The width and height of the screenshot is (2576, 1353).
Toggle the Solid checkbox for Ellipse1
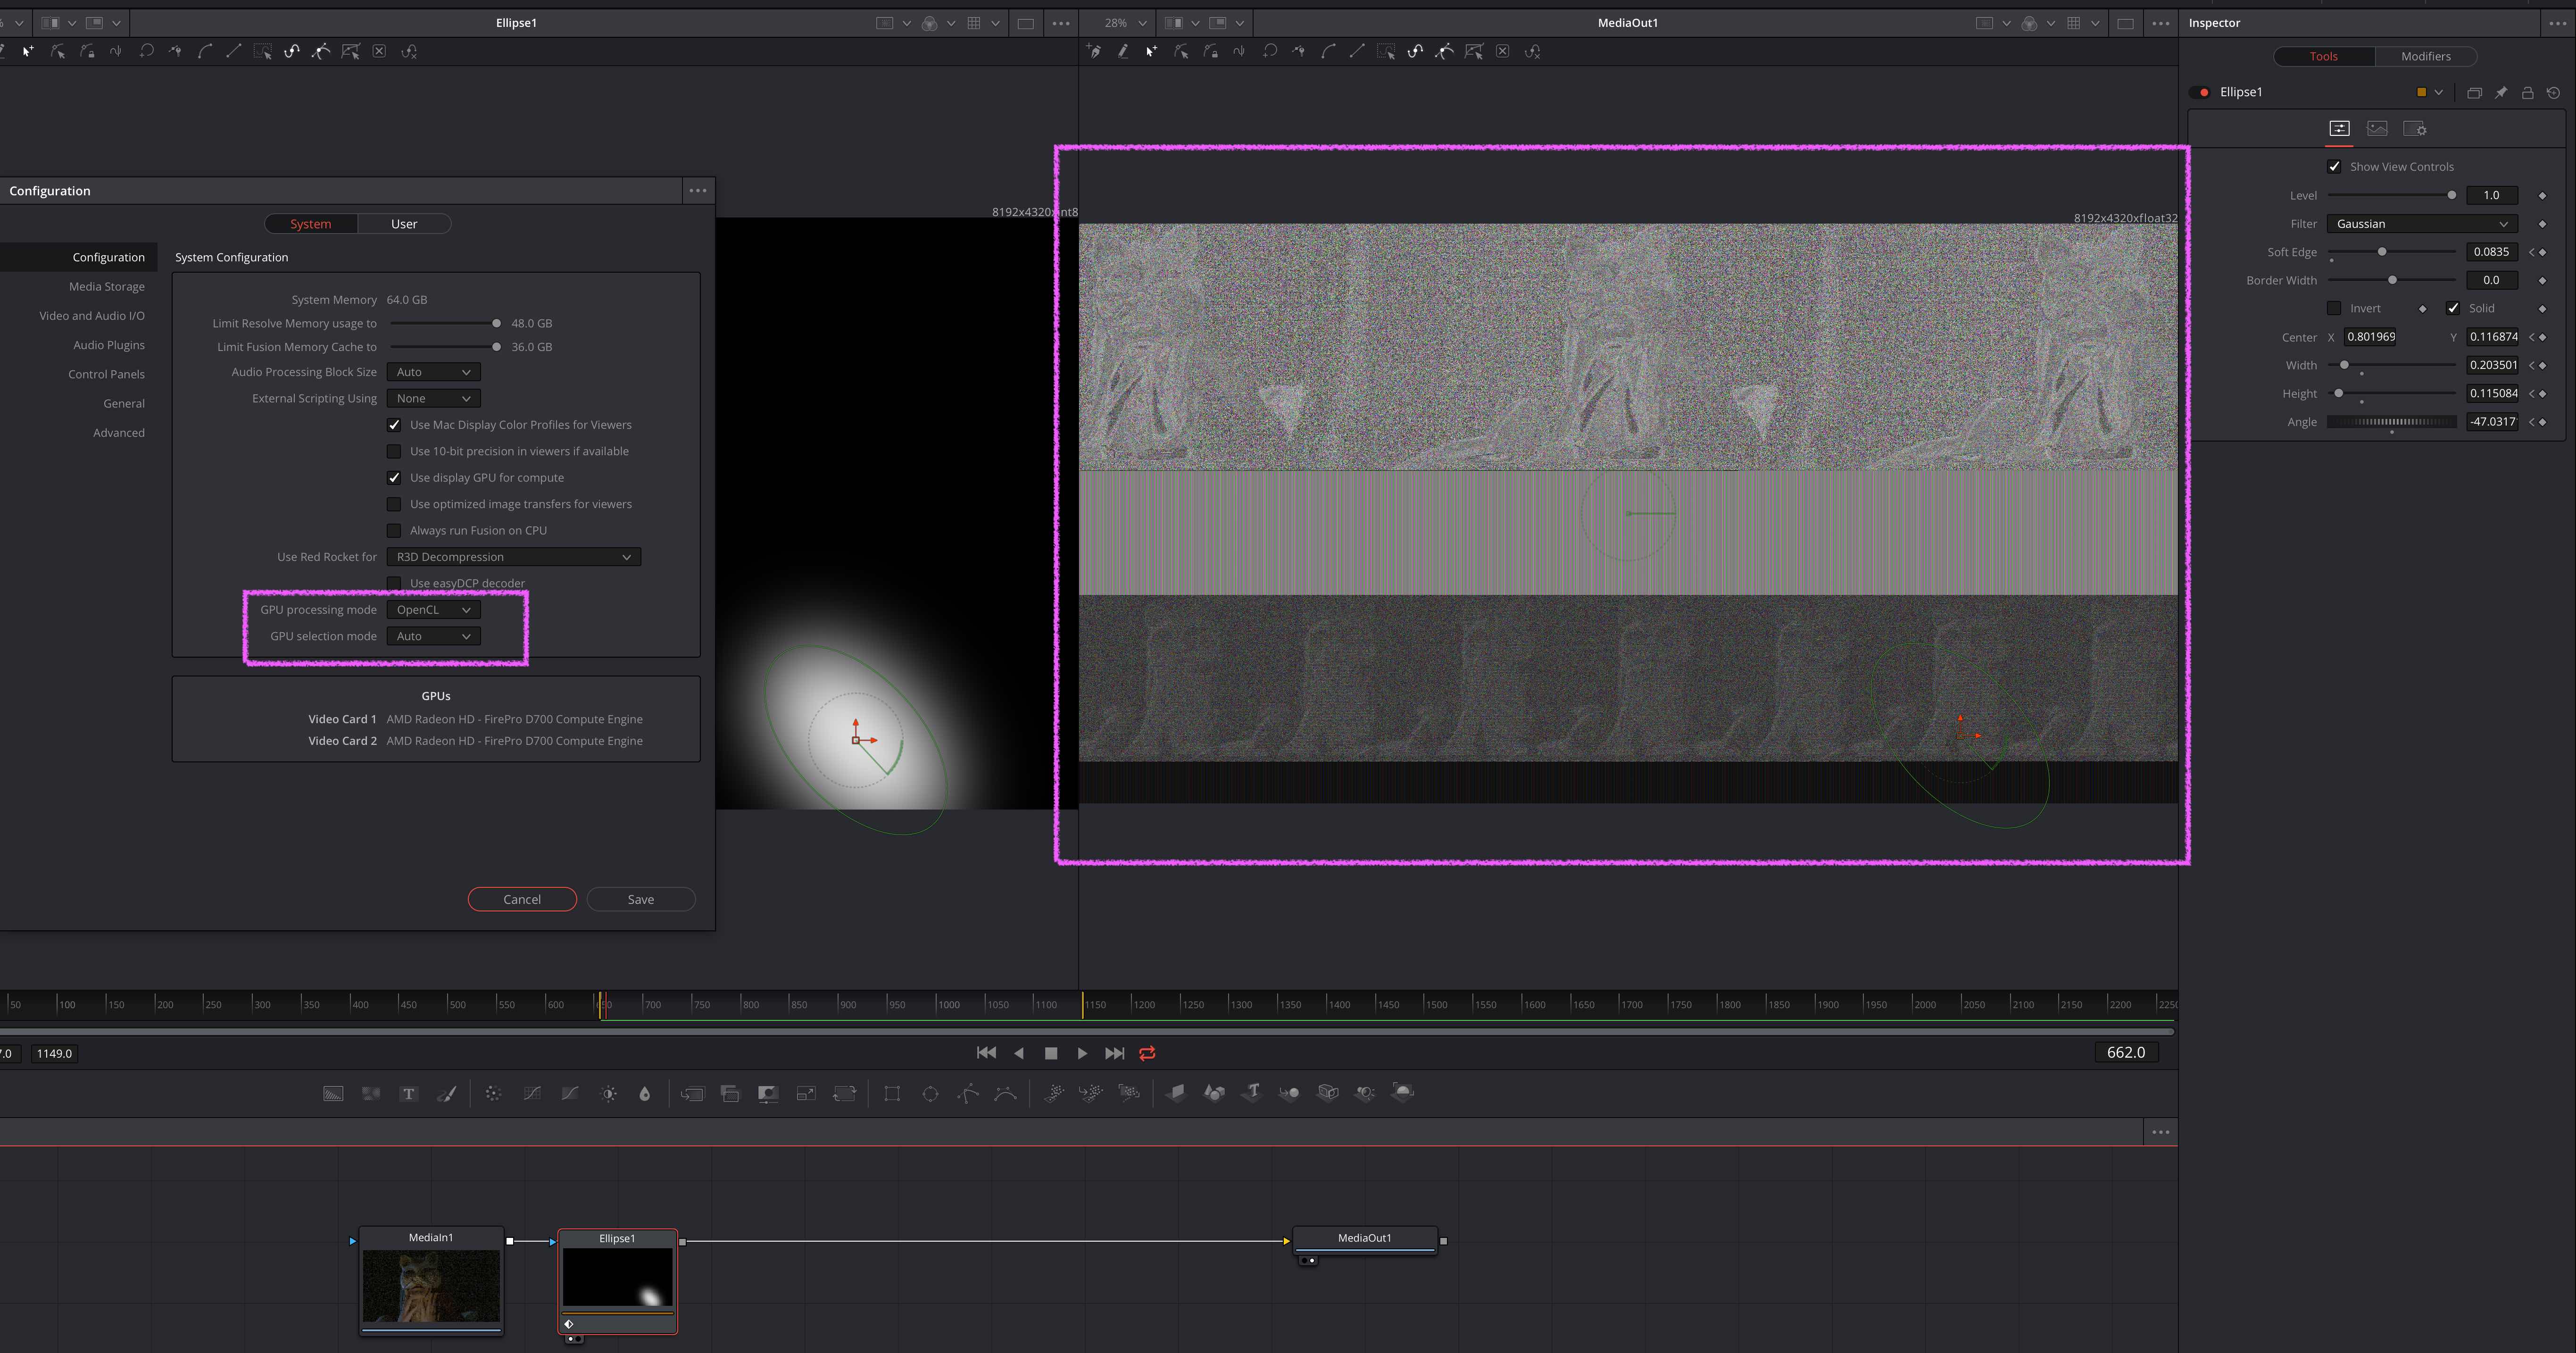pyautogui.click(x=2453, y=308)
